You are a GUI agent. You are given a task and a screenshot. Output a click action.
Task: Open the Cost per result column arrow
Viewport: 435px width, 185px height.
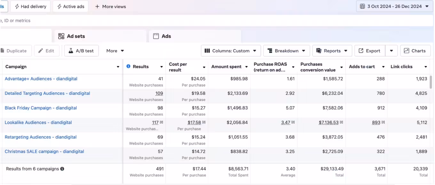(x=204, y=67)
